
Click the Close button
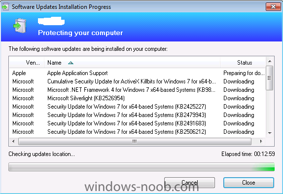click(248, 183)
